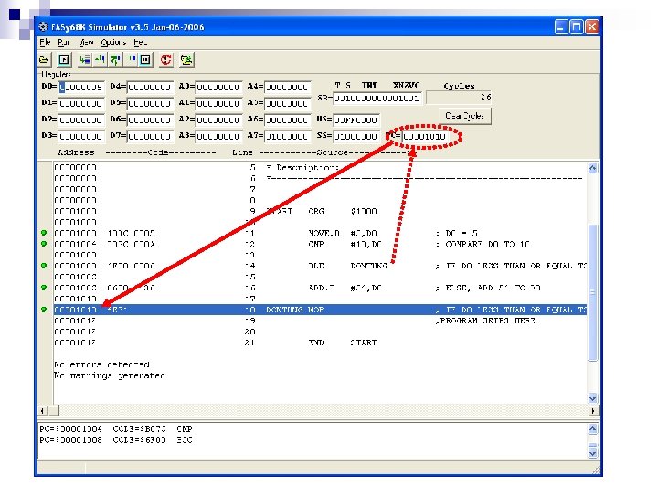Open the Options menu
The height and width of the screenshot is (493, 658).
(113, 42)
